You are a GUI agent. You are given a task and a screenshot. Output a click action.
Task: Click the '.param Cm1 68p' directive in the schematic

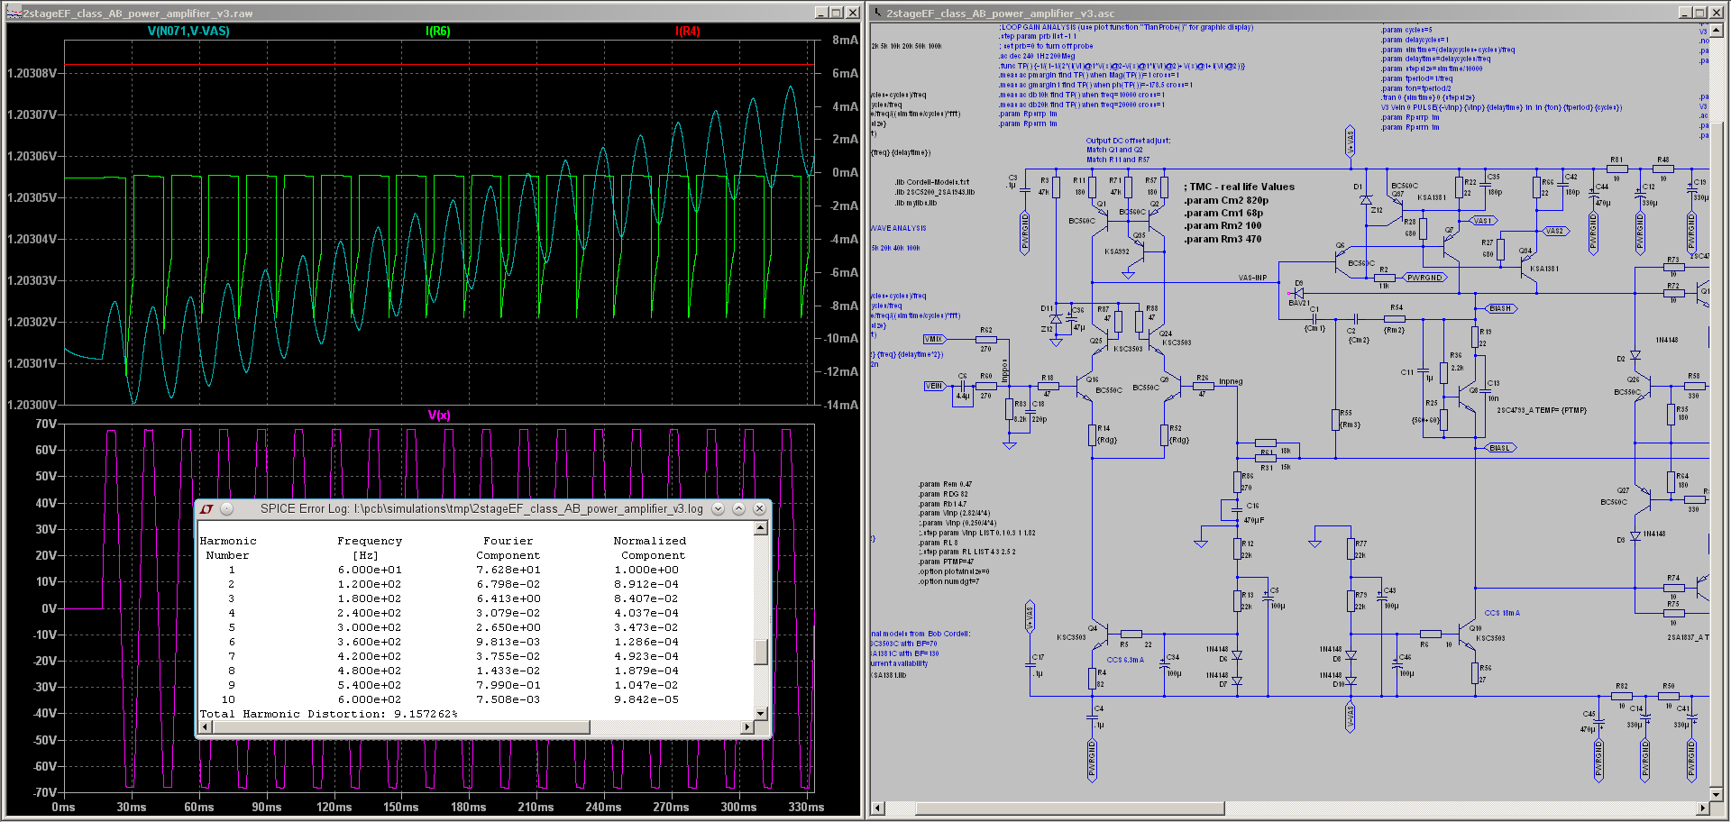(1223, 213)
